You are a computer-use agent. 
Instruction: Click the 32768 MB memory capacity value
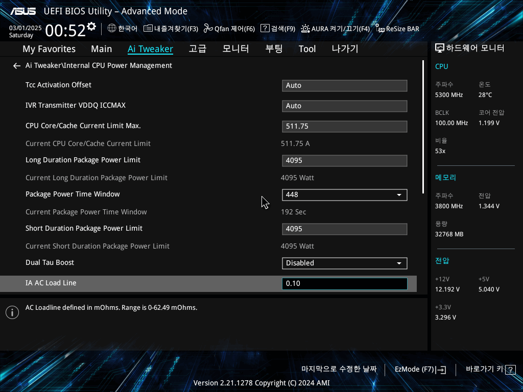pos(449,234)
